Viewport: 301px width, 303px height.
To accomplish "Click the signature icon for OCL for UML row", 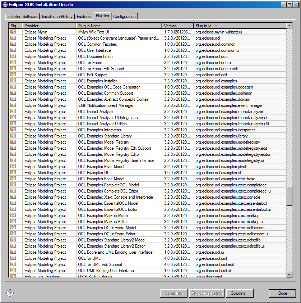I will [x=13, y=258].
